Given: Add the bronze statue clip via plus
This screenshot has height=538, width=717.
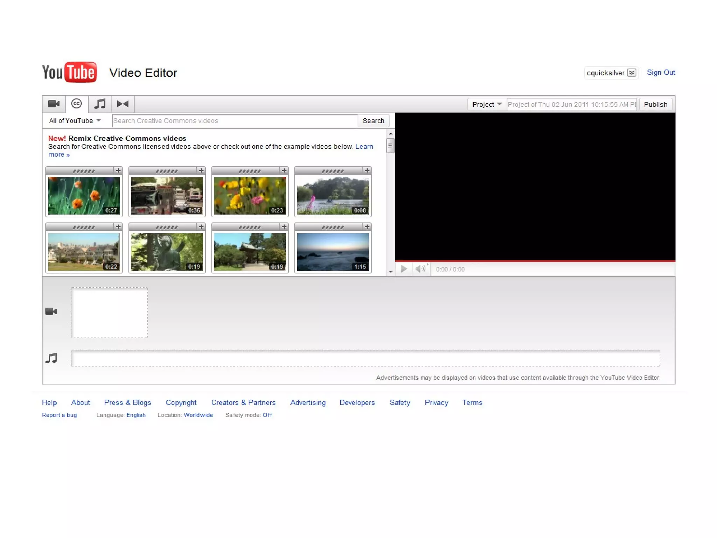Looking at the screenshot, I should 201,227.
